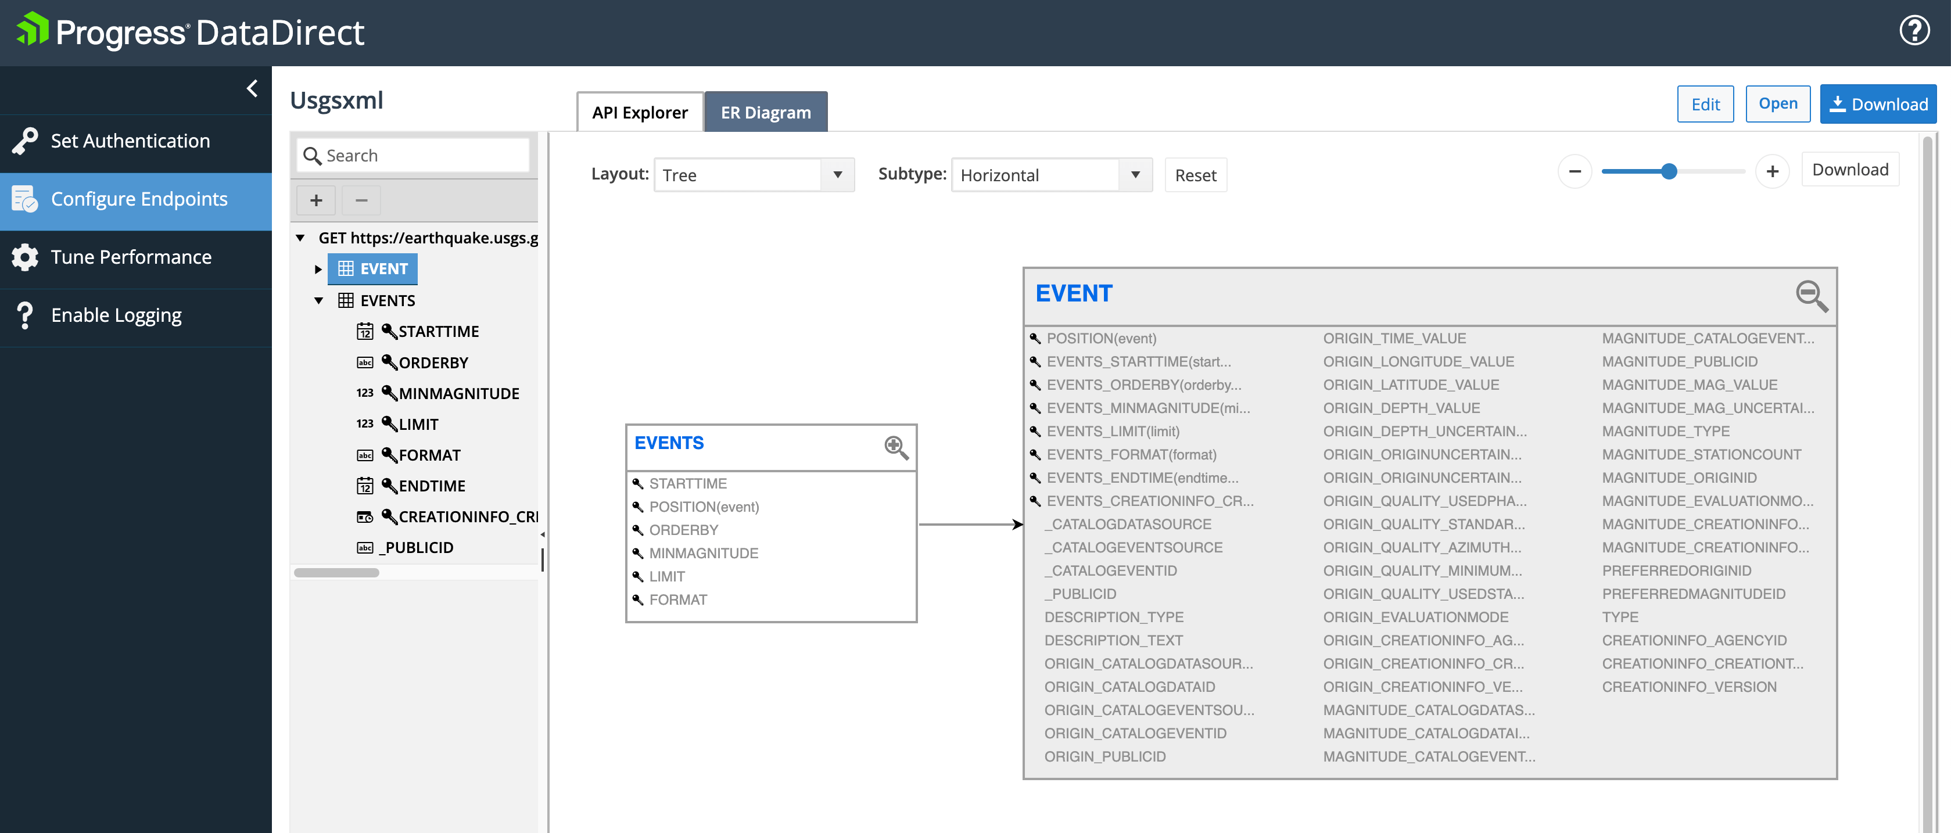Click the minus collapse-all button in tree toolbar
1951x833 pixels.
pos(361,200)
